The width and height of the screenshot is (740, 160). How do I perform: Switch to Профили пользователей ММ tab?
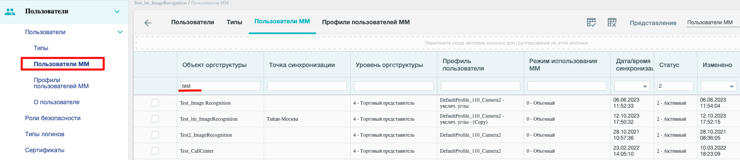366,22
